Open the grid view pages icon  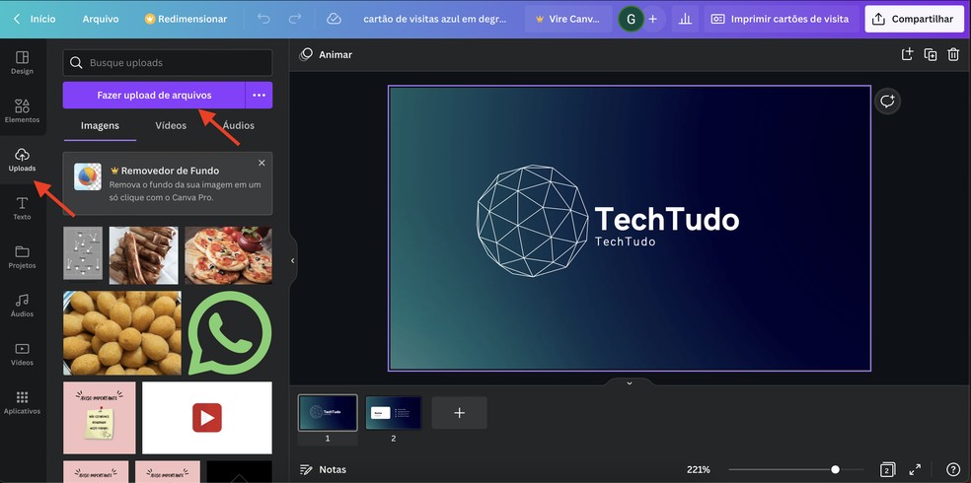(x=887, y=469)
